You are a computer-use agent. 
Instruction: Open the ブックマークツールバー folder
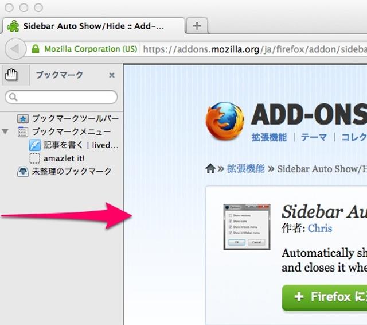[x=68, y=118]
